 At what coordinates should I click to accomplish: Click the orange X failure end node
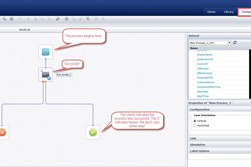(x=2, y=132)
